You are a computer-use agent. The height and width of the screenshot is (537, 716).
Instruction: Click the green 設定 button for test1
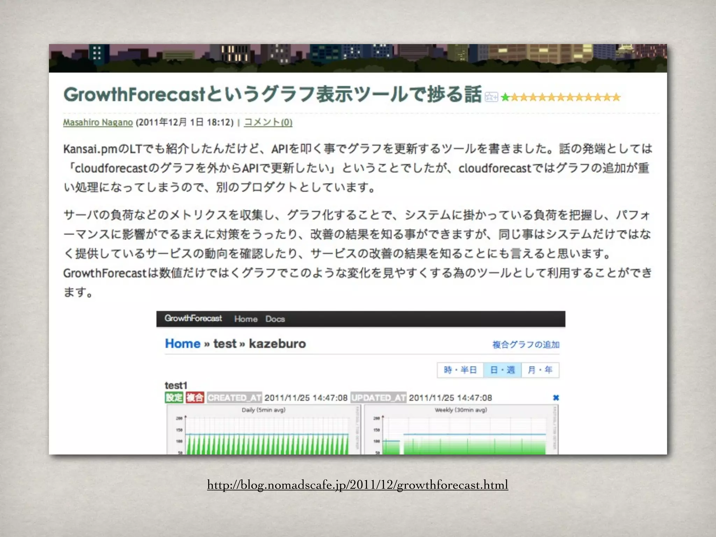pyautogui.click(x=174, y=398)
